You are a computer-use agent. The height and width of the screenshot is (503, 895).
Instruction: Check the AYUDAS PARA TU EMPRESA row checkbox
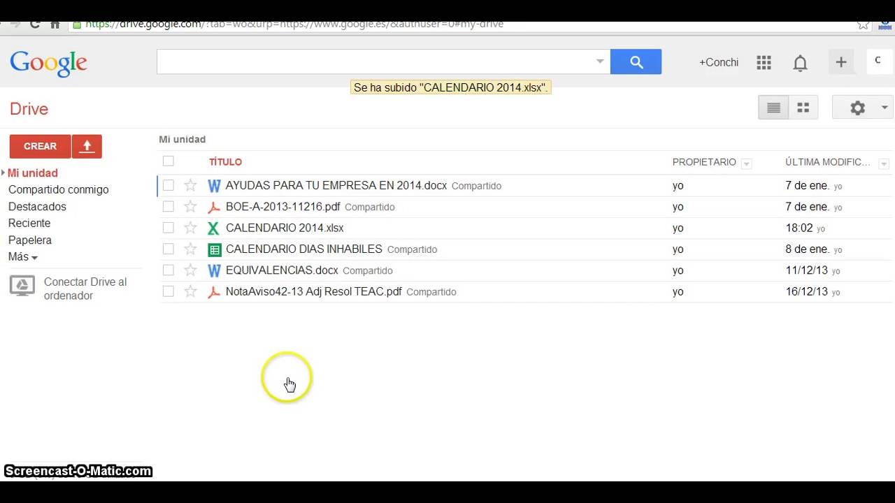169,185
